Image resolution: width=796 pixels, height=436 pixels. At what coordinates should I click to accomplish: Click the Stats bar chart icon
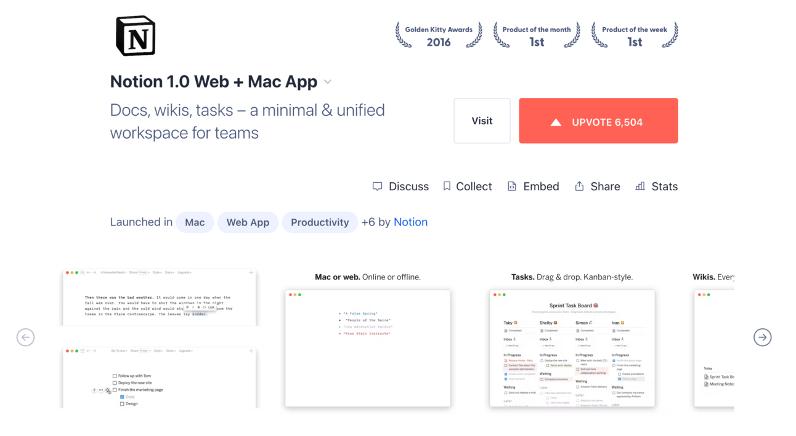640,186
